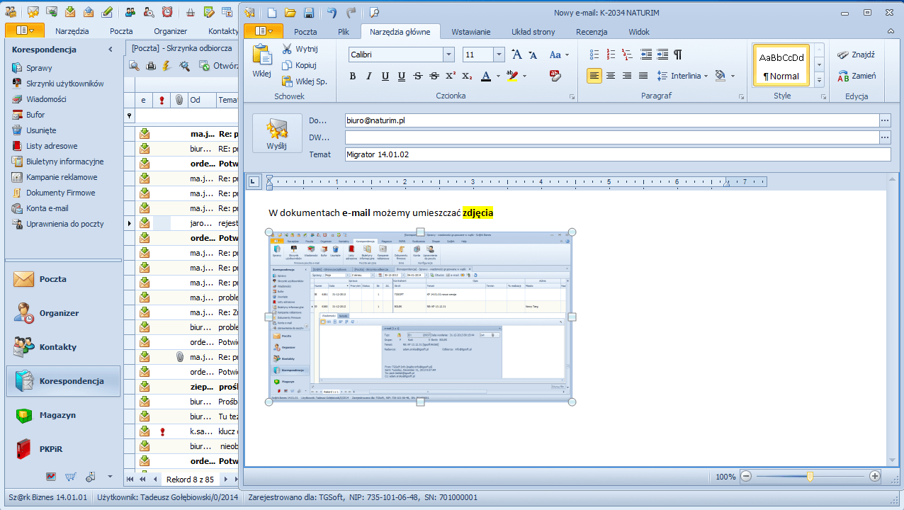Click the save floppy icon in e-mail toolbar
This screenshot has width=904, height=510.
(x=309, y=13)
